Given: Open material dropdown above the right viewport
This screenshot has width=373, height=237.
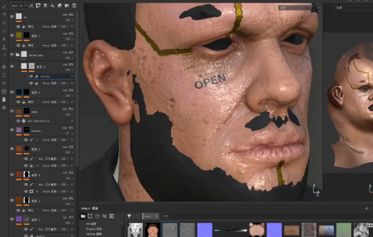Looking at the screenshot, I should pos(354,8).
